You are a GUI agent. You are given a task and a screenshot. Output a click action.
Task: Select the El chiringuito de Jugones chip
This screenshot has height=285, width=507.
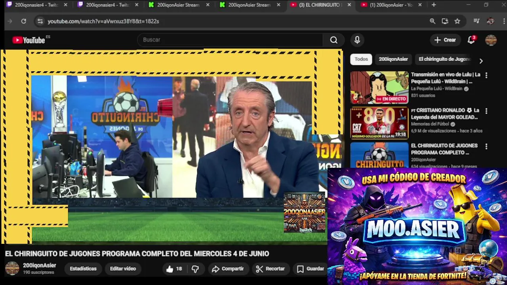click(x=444, y=59)
